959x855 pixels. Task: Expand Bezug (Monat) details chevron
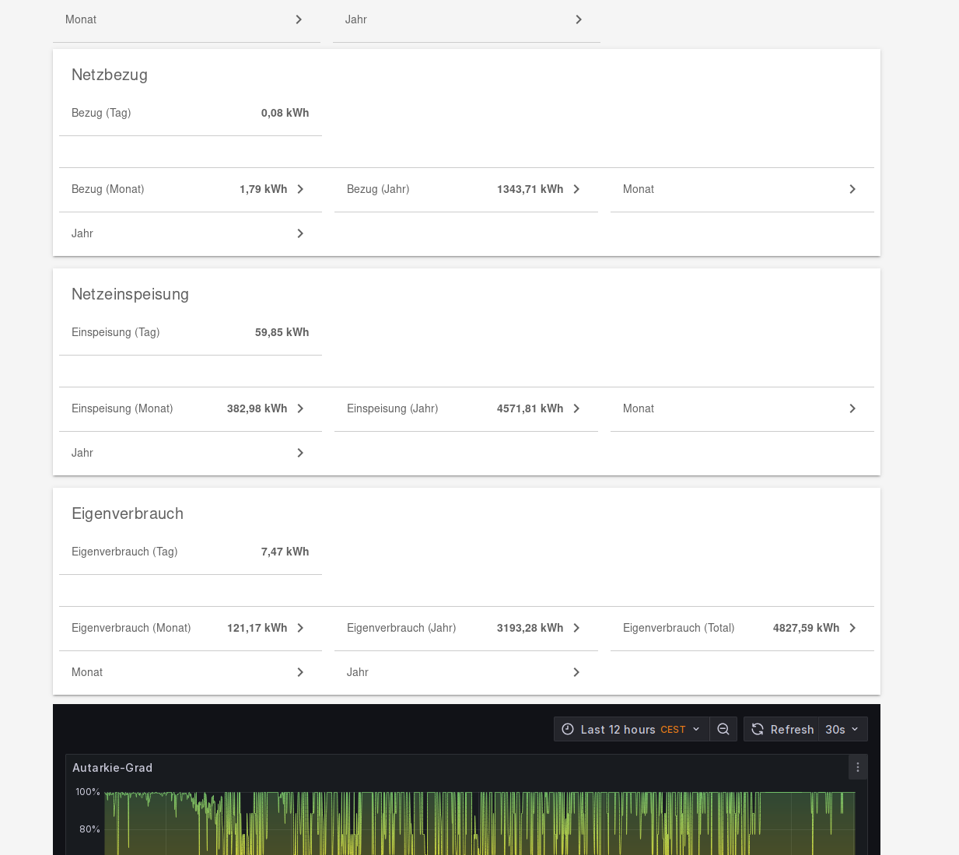(300, 189)
